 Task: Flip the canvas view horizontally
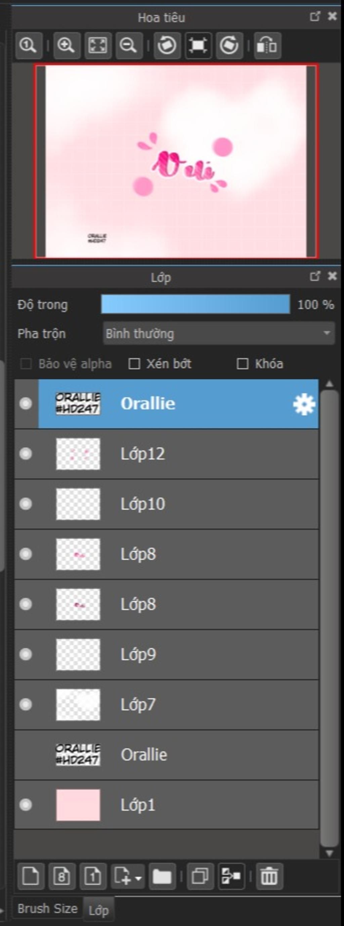point(267,46)
